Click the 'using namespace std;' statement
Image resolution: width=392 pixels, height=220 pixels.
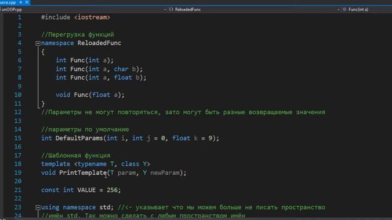point(77,207)
